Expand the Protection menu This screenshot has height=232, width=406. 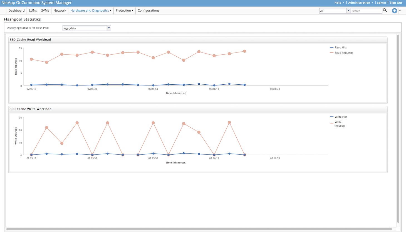(124, 11)
